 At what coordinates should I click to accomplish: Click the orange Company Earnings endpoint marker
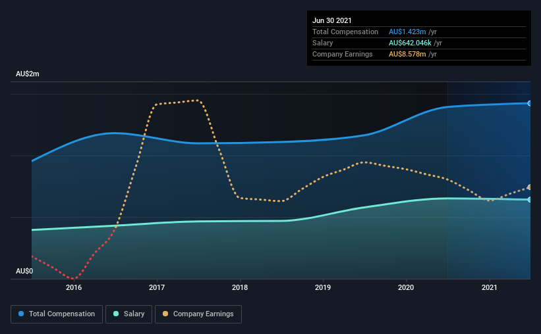click(529, 187)
